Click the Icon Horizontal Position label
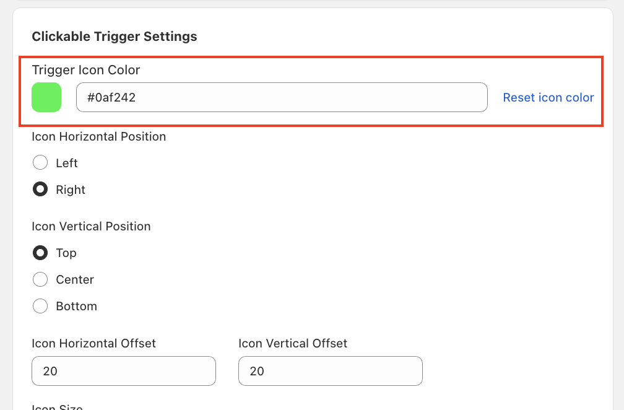The width and height of the screenshot is (624, 410). 99,136
